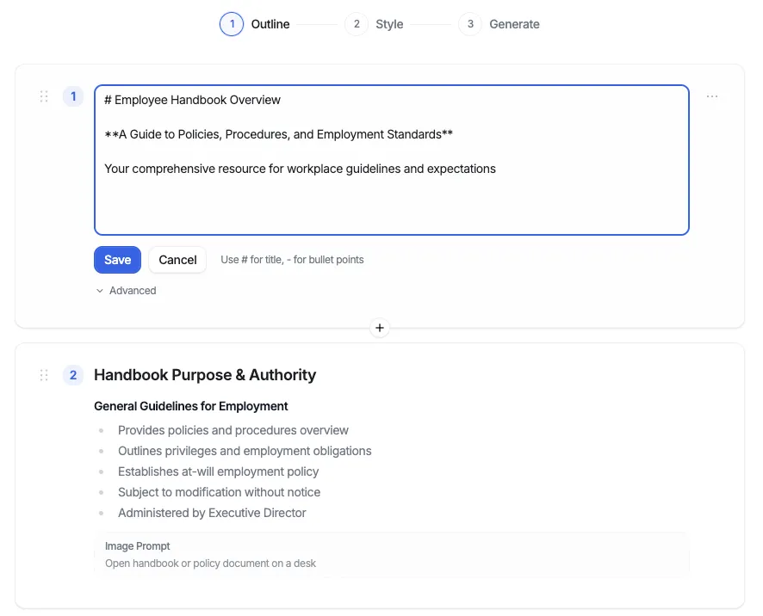Switch to the Generate step
Screen dimensions: 763x616
click(515, 24)
